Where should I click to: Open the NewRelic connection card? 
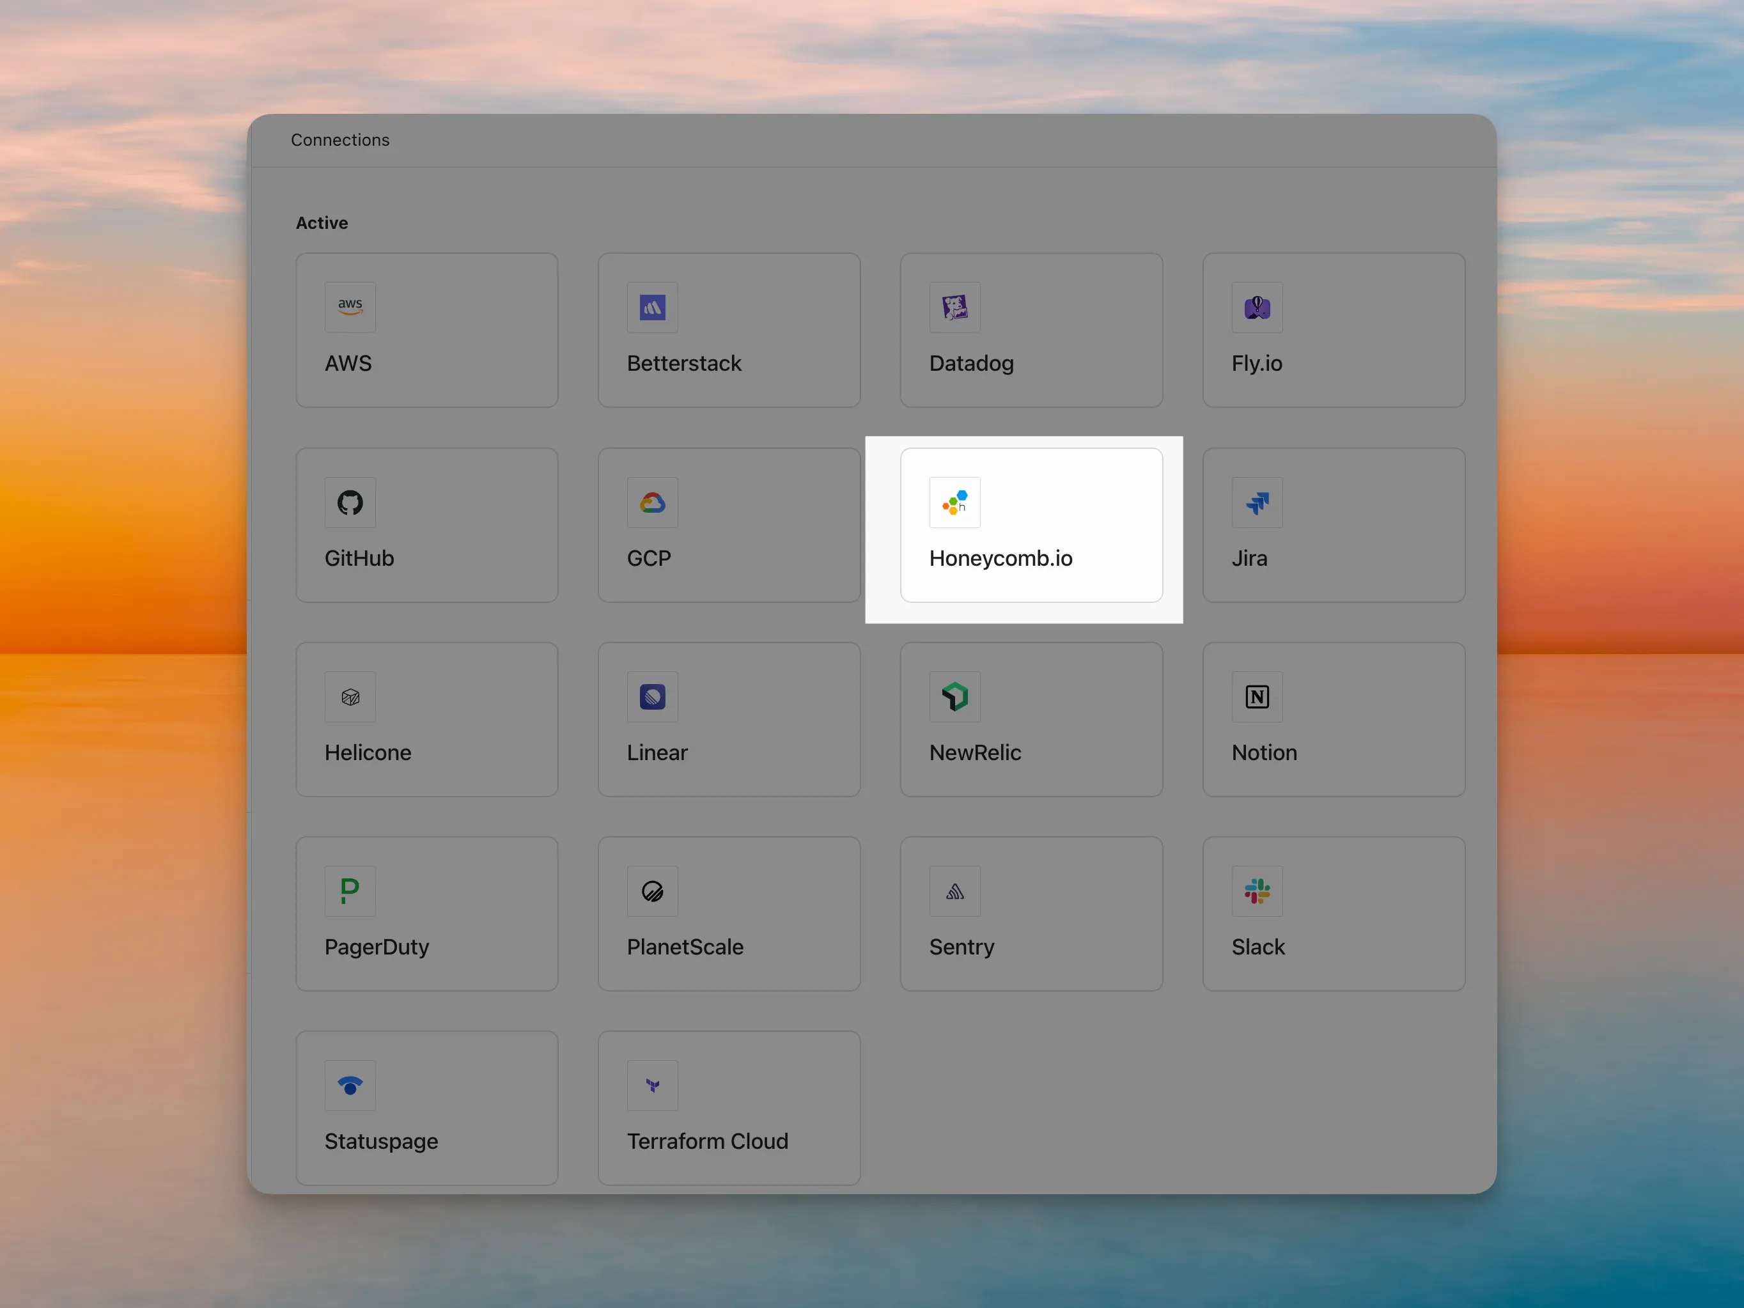point(1031,720)
